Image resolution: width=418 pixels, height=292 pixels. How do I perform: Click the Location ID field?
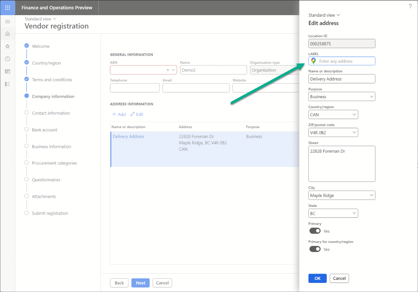tap(342, 44)
